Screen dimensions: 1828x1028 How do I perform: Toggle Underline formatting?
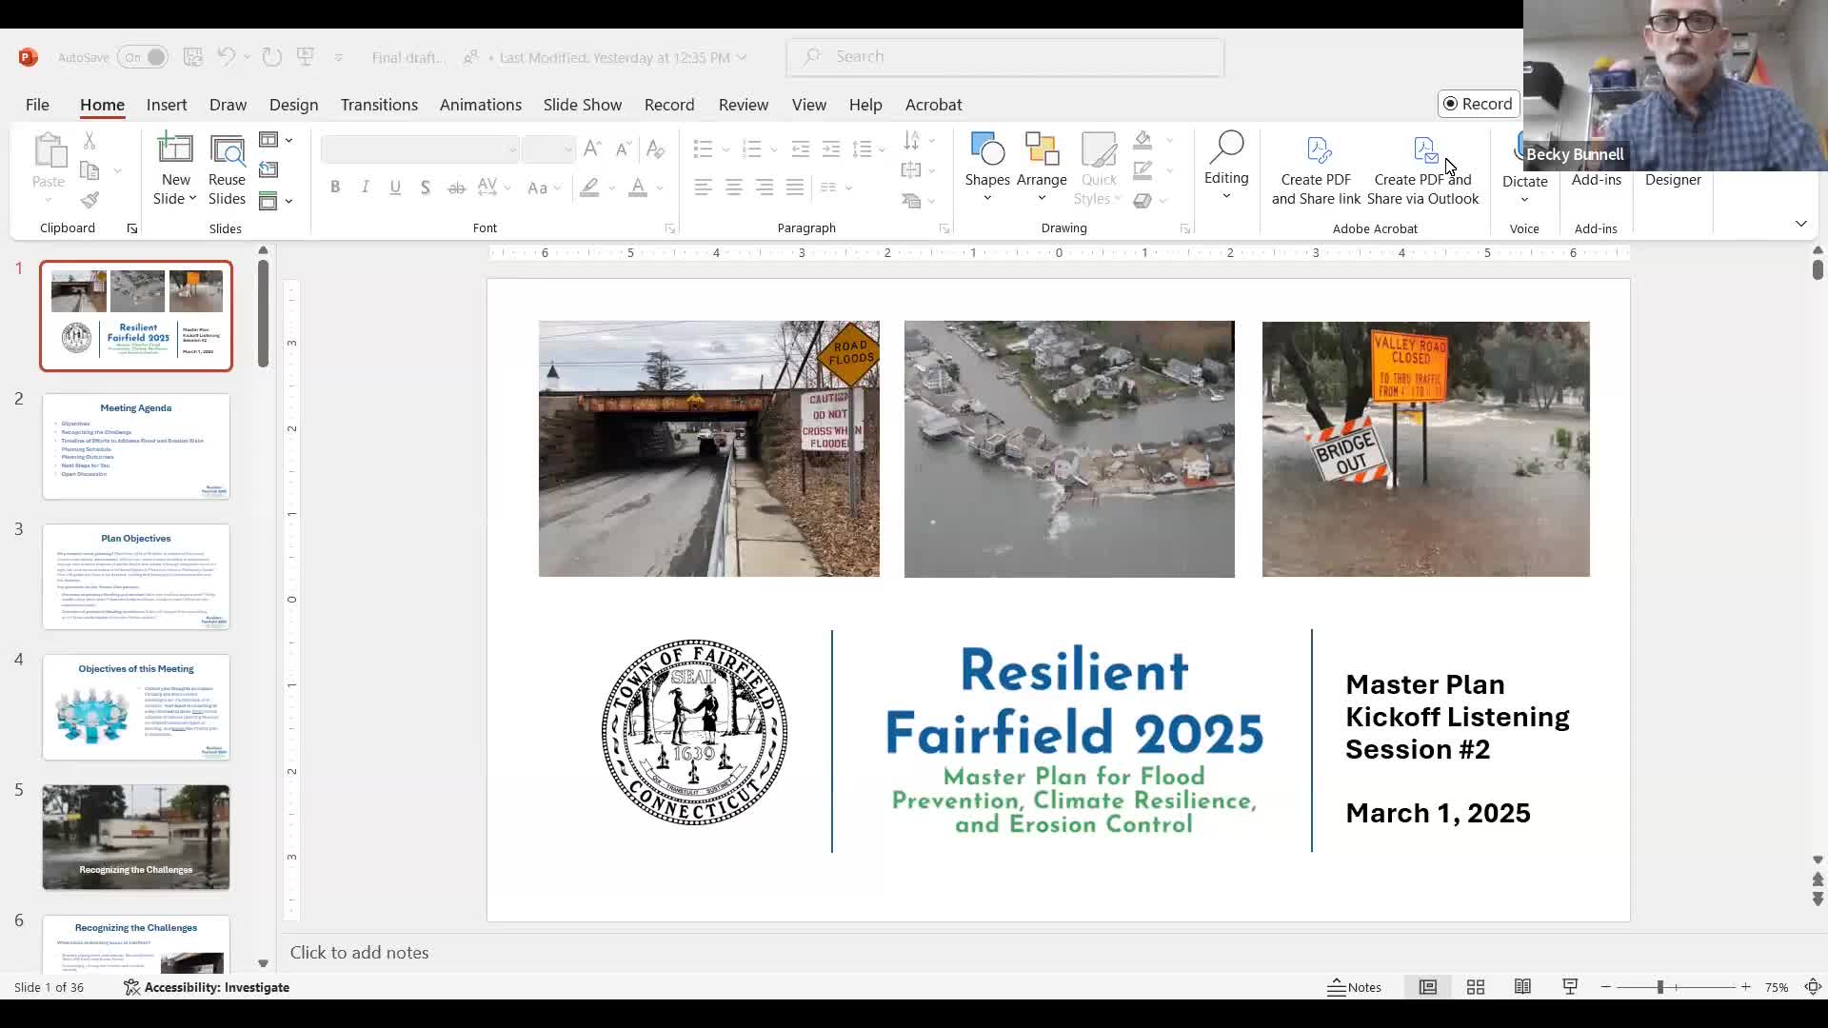(395, 188)
